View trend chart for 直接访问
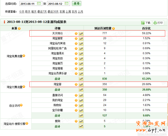Image resolution: width=168 pixels, height=136 pixels. coord(81,96)
